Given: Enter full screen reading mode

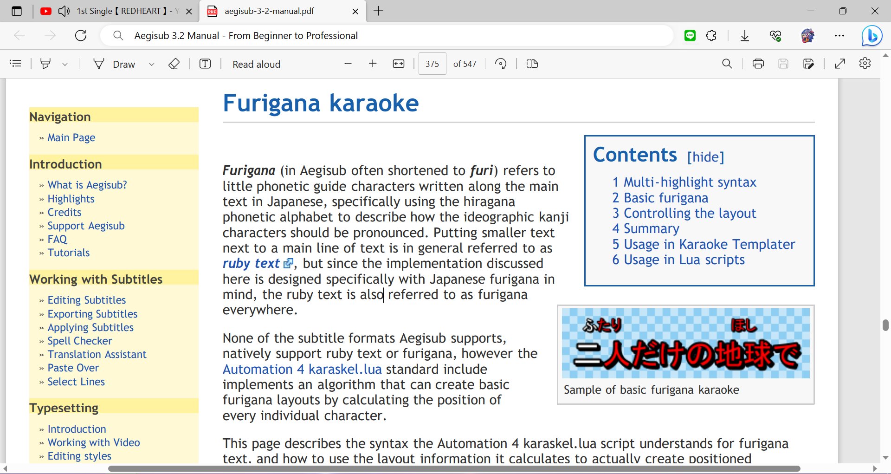Looking at the screenshot, I should (840, 64).
